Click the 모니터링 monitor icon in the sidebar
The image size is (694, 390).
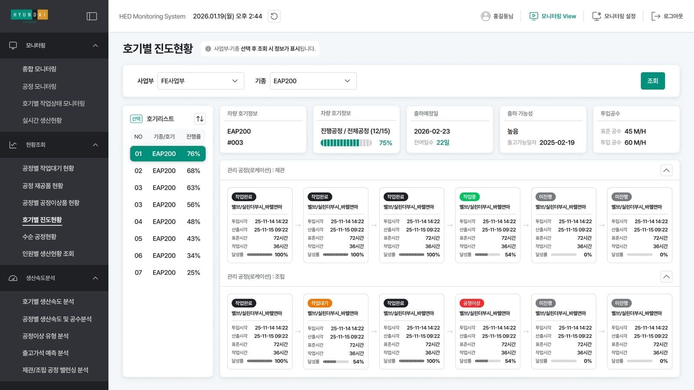[13, 45]
